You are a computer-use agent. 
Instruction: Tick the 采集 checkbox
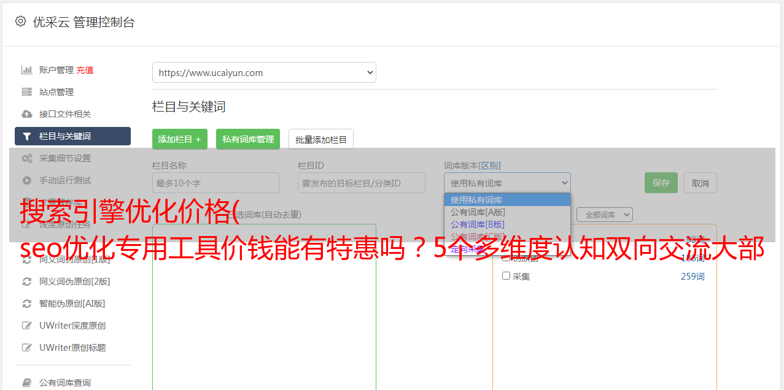pos(506,276)
